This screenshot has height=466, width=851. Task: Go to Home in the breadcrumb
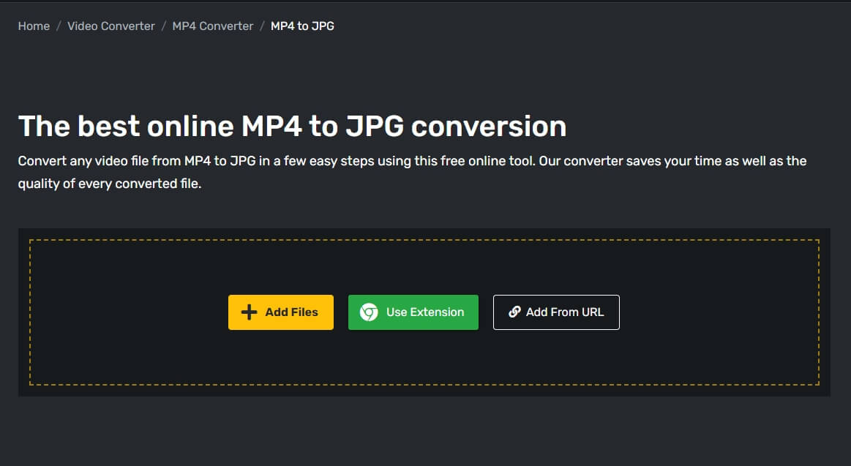pyautogui.click(x=34, y=26)
